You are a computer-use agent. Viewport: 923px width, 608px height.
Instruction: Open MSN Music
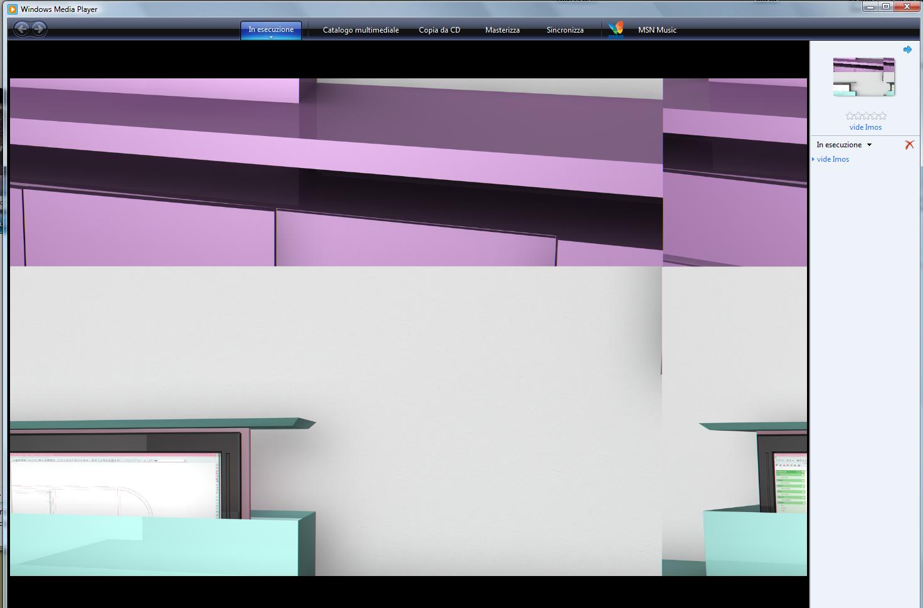click(x=657, y=30)
